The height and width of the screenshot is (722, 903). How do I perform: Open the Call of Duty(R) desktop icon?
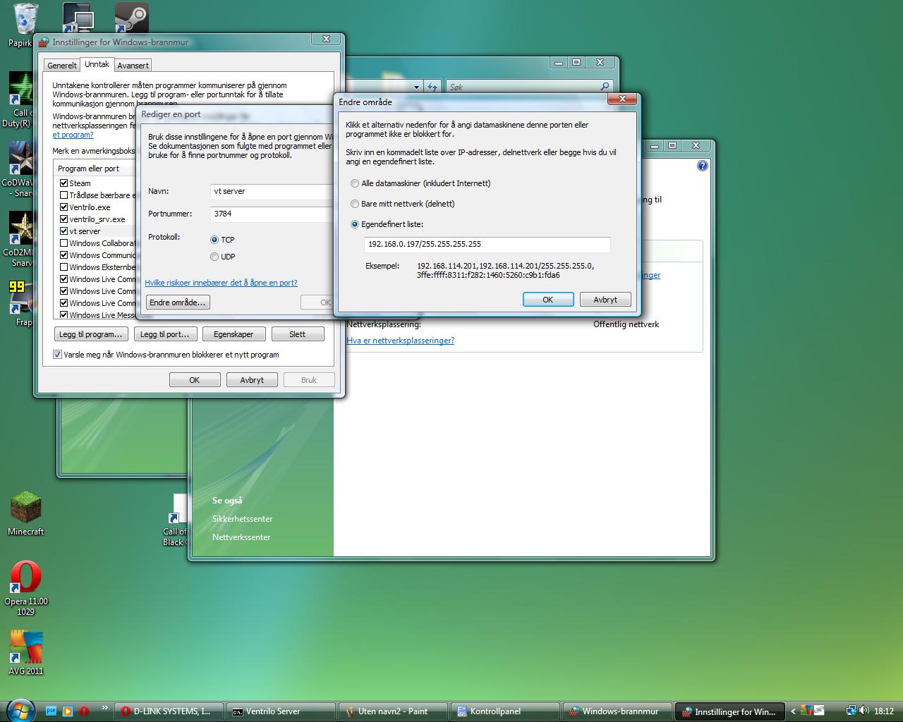coord(20,99)
